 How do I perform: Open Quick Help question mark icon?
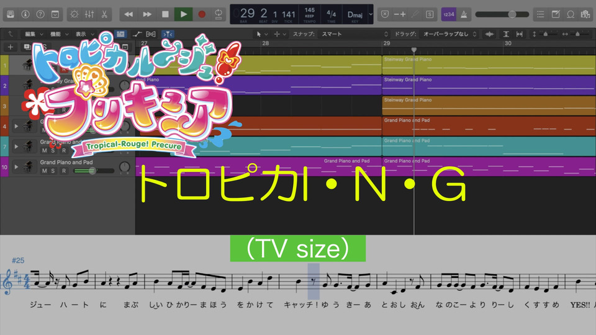pyautogui.click(x=40, y=14)
